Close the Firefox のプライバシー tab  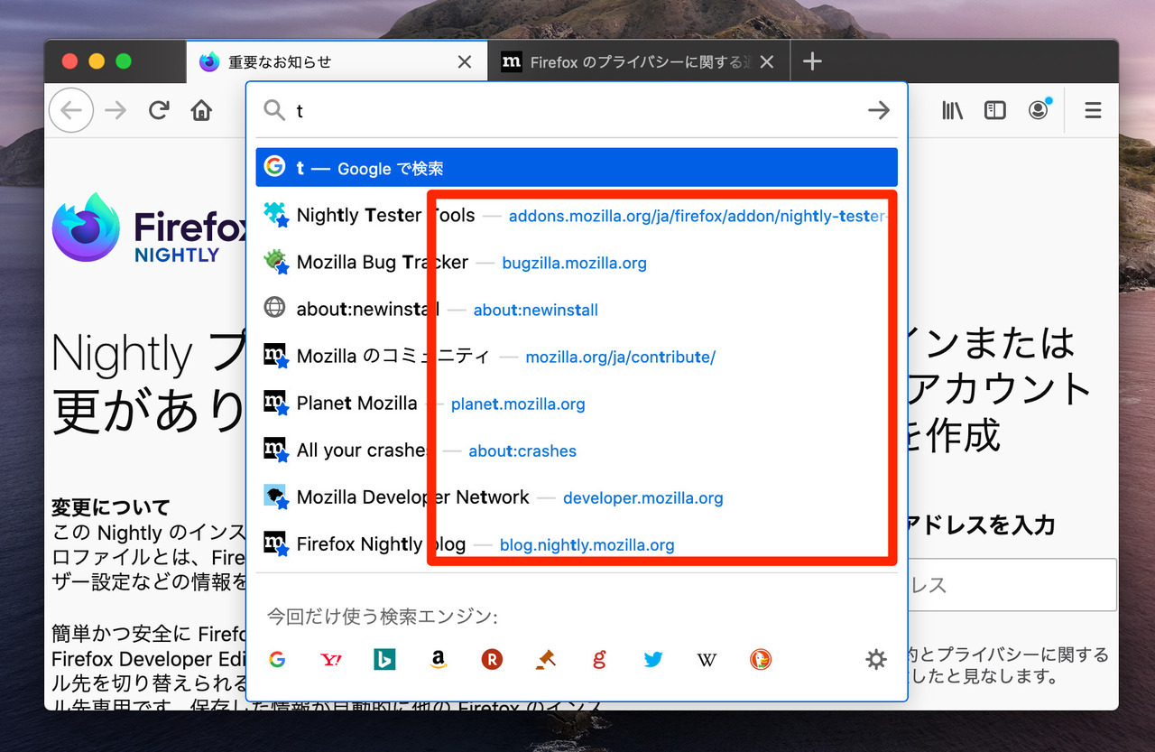(767, 61)
